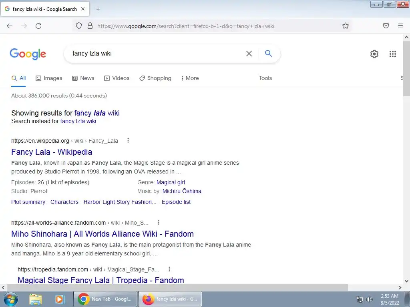This screenshot has height=307, width=410.
Task: Expand the More search filters menu
Action: 190,78
